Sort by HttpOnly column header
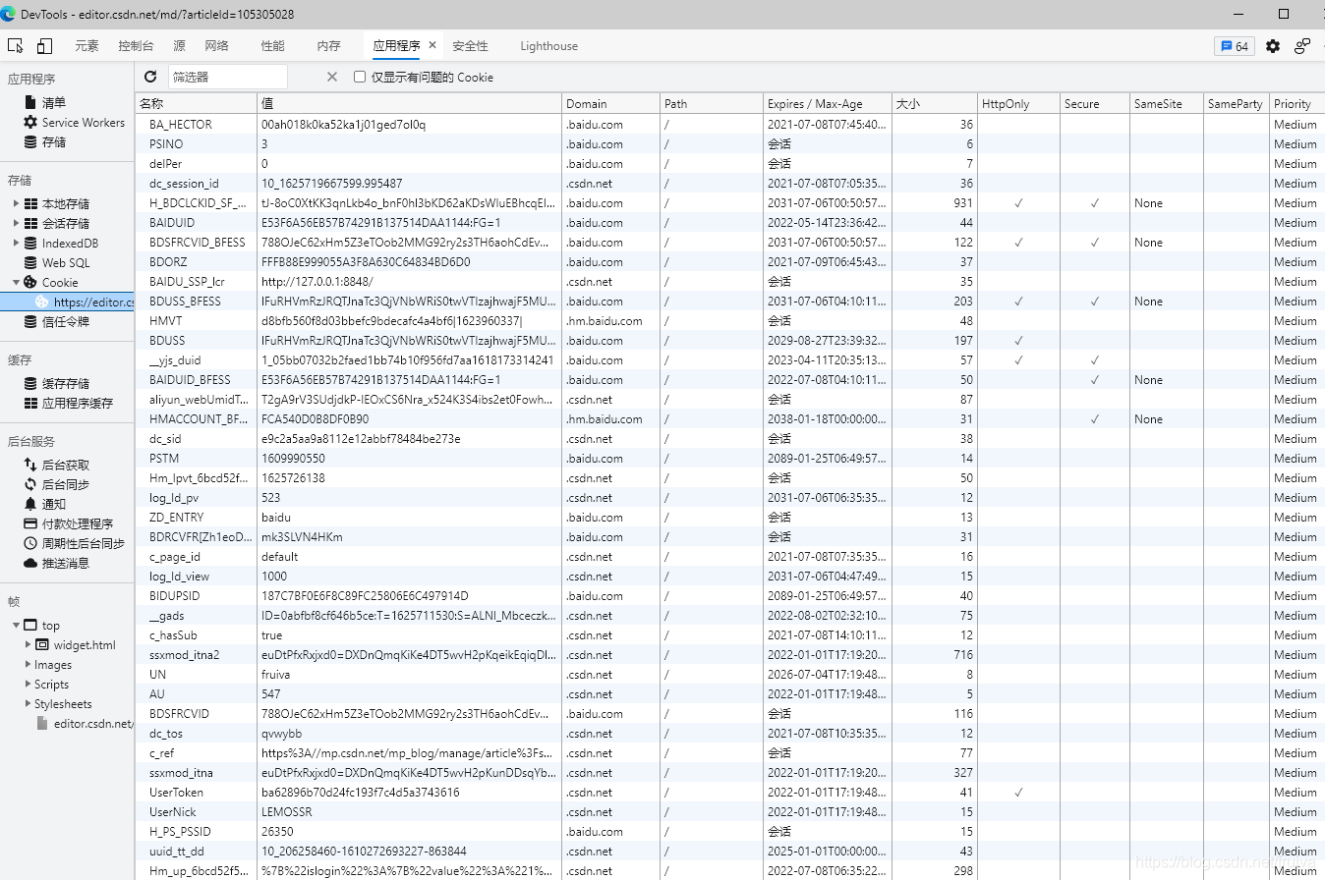 click(x=1018, y=103)
